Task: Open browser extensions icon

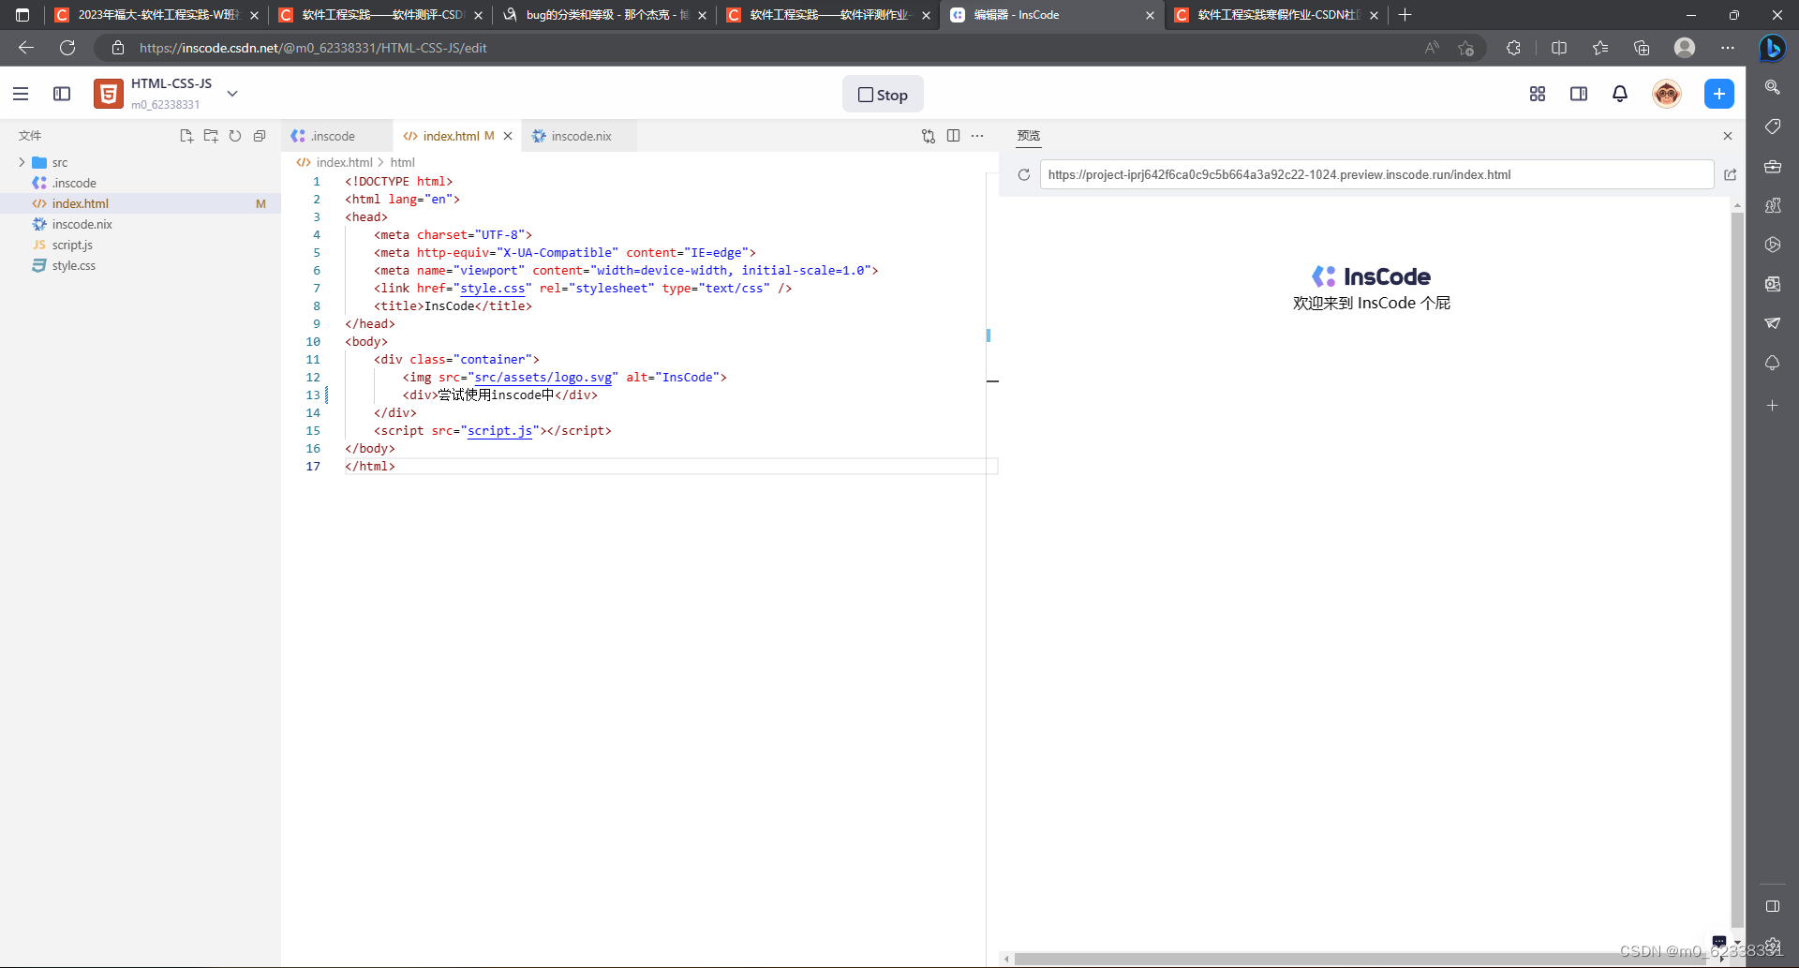Action: point(1513,48)
